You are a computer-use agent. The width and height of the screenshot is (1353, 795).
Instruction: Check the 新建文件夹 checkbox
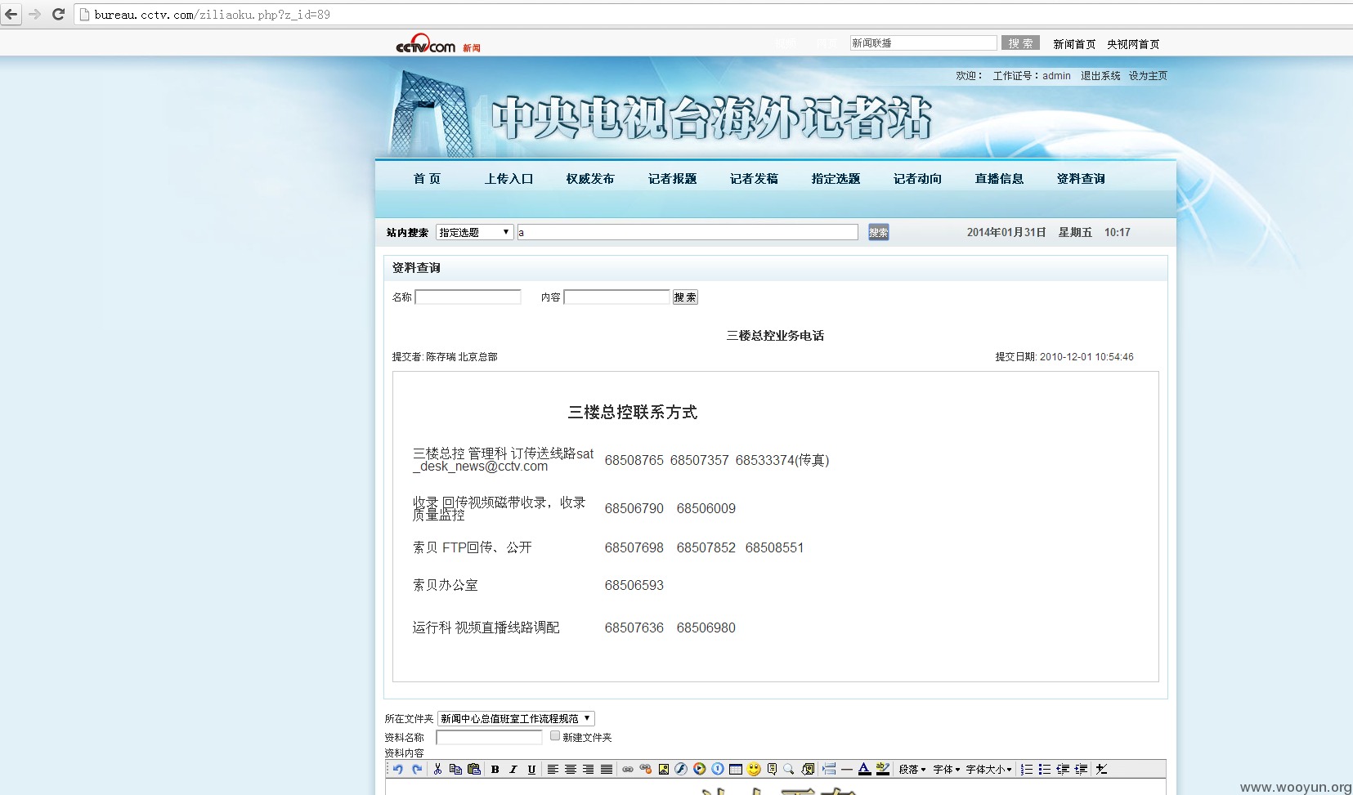tap(555, 736)
